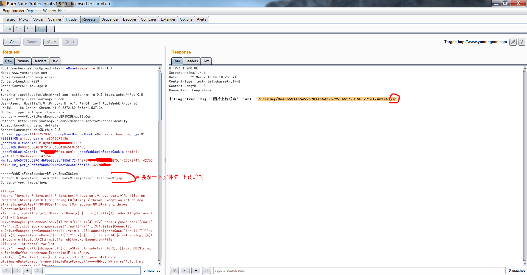Go forward in request history
Screen dimensions: 527x275
67,42
